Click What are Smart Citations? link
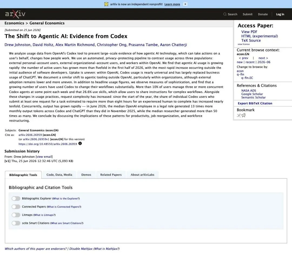This screenshot has width=292, height=271. [67, 223]
